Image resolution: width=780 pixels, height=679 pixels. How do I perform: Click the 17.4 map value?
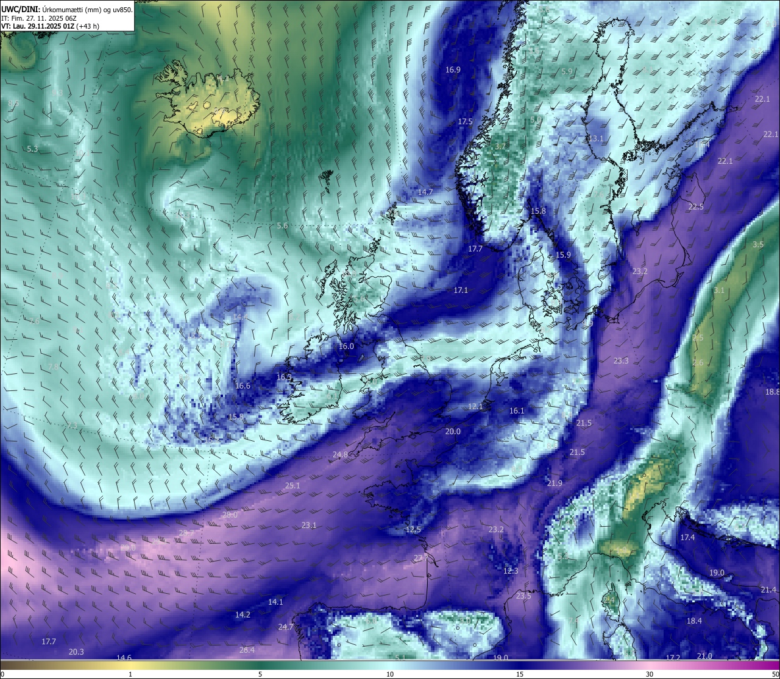[x=687, y=538]
